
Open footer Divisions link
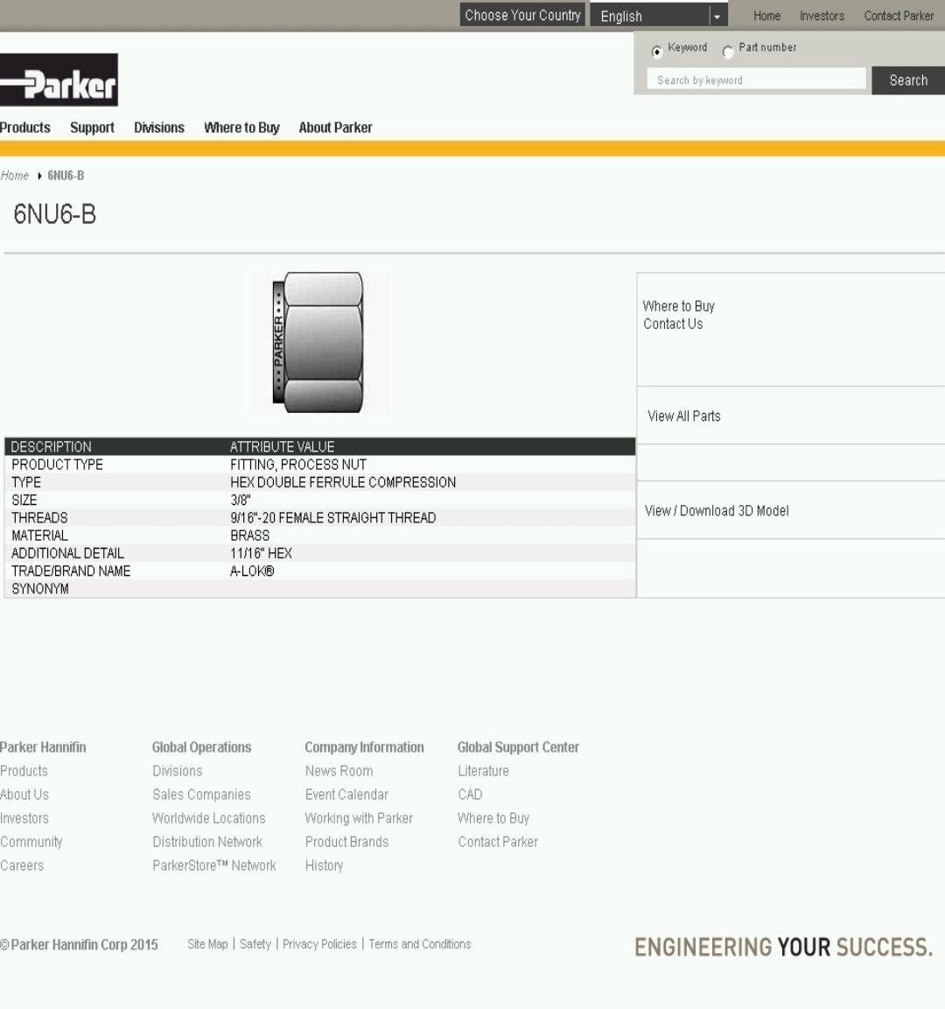point(178,771)
